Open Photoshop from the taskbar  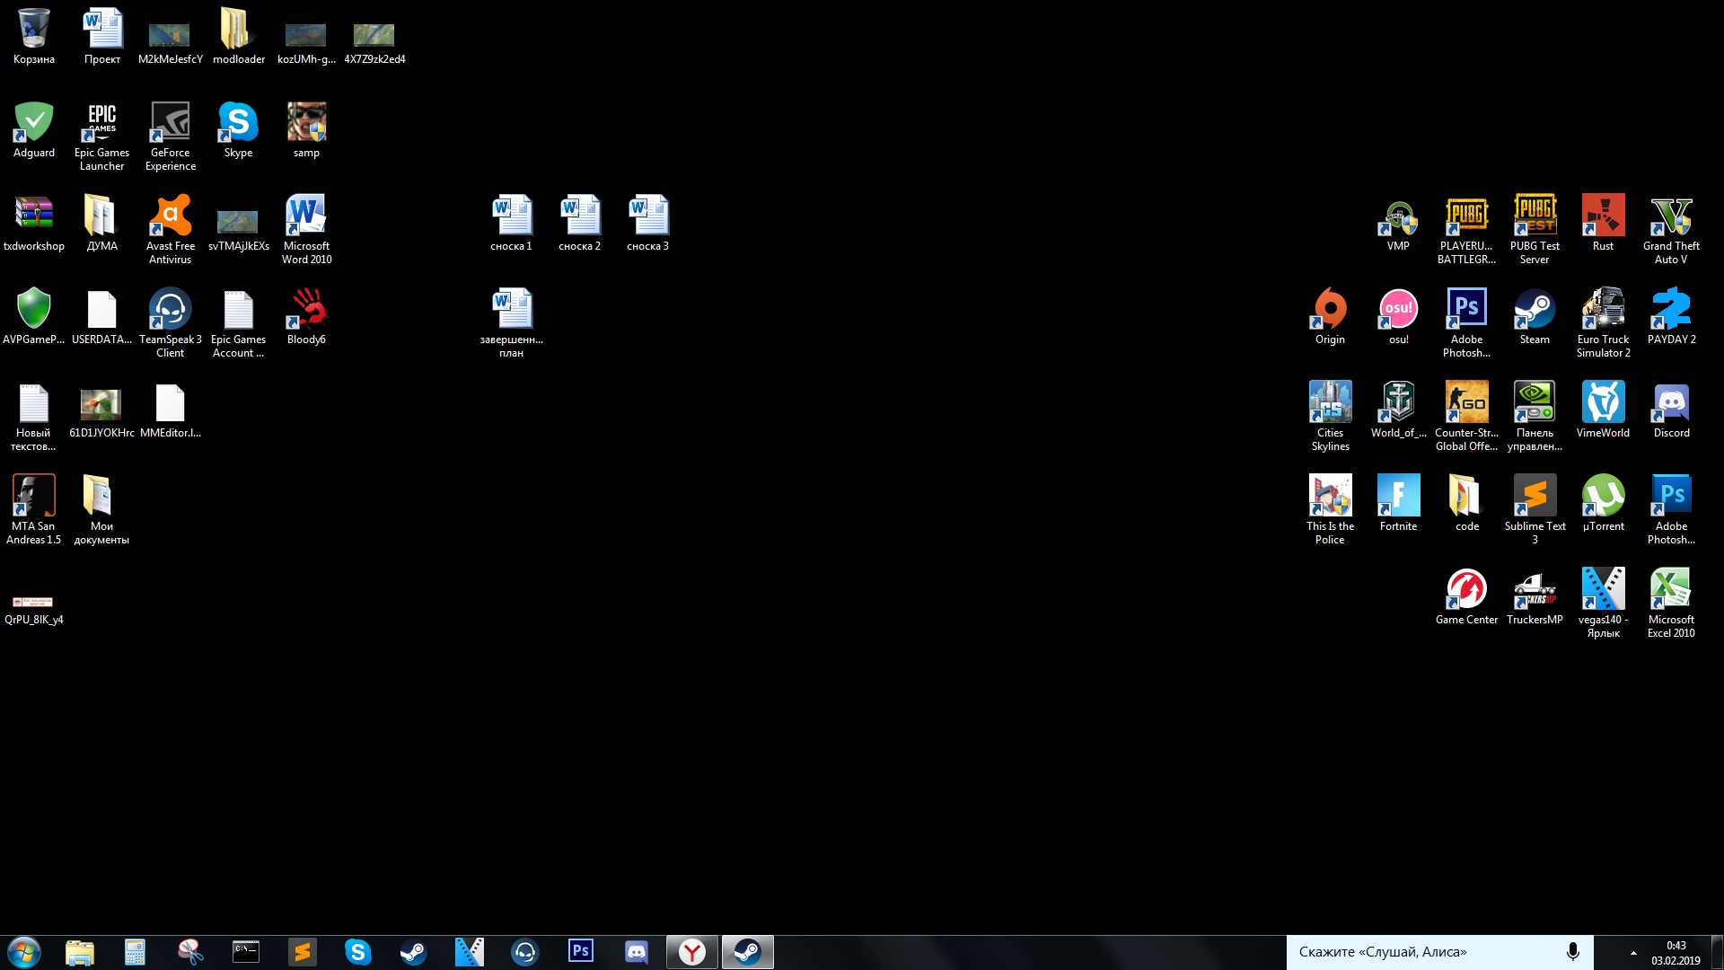[581, 952]
